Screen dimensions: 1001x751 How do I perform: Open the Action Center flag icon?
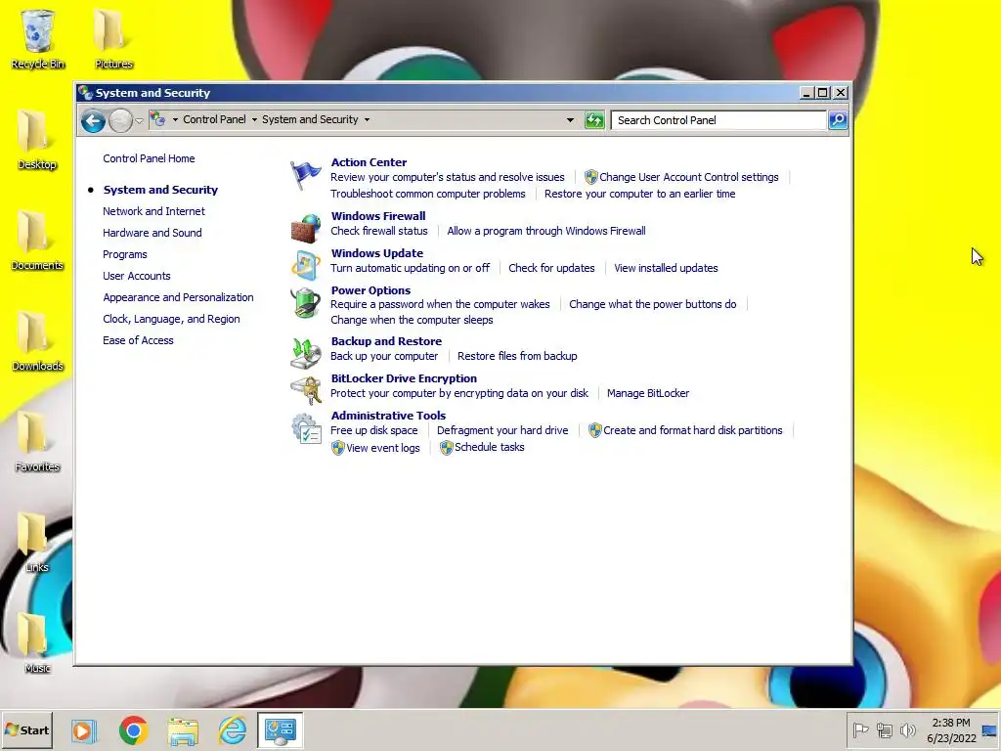click(306, 174)
